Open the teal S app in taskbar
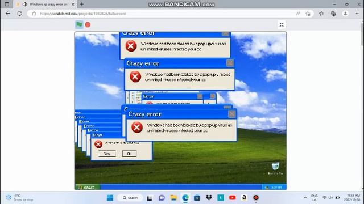The image size is (364, 204). tap(221, 198)
